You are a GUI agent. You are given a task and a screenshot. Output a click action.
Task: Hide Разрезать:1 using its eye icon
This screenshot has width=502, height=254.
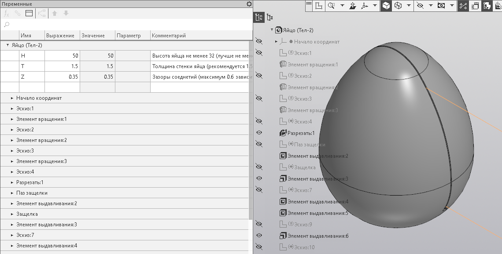[259, 133]
